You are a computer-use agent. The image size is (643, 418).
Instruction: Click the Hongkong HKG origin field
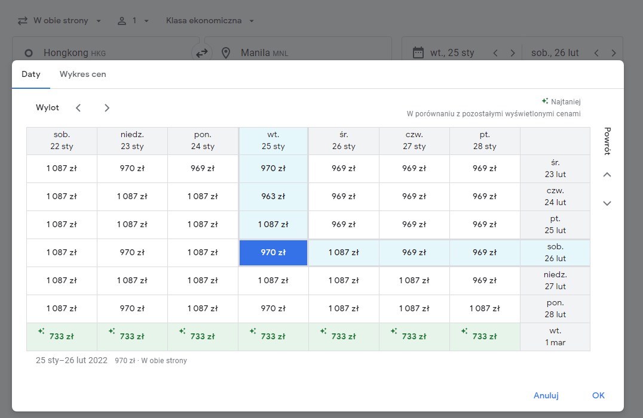click(105, 52)
